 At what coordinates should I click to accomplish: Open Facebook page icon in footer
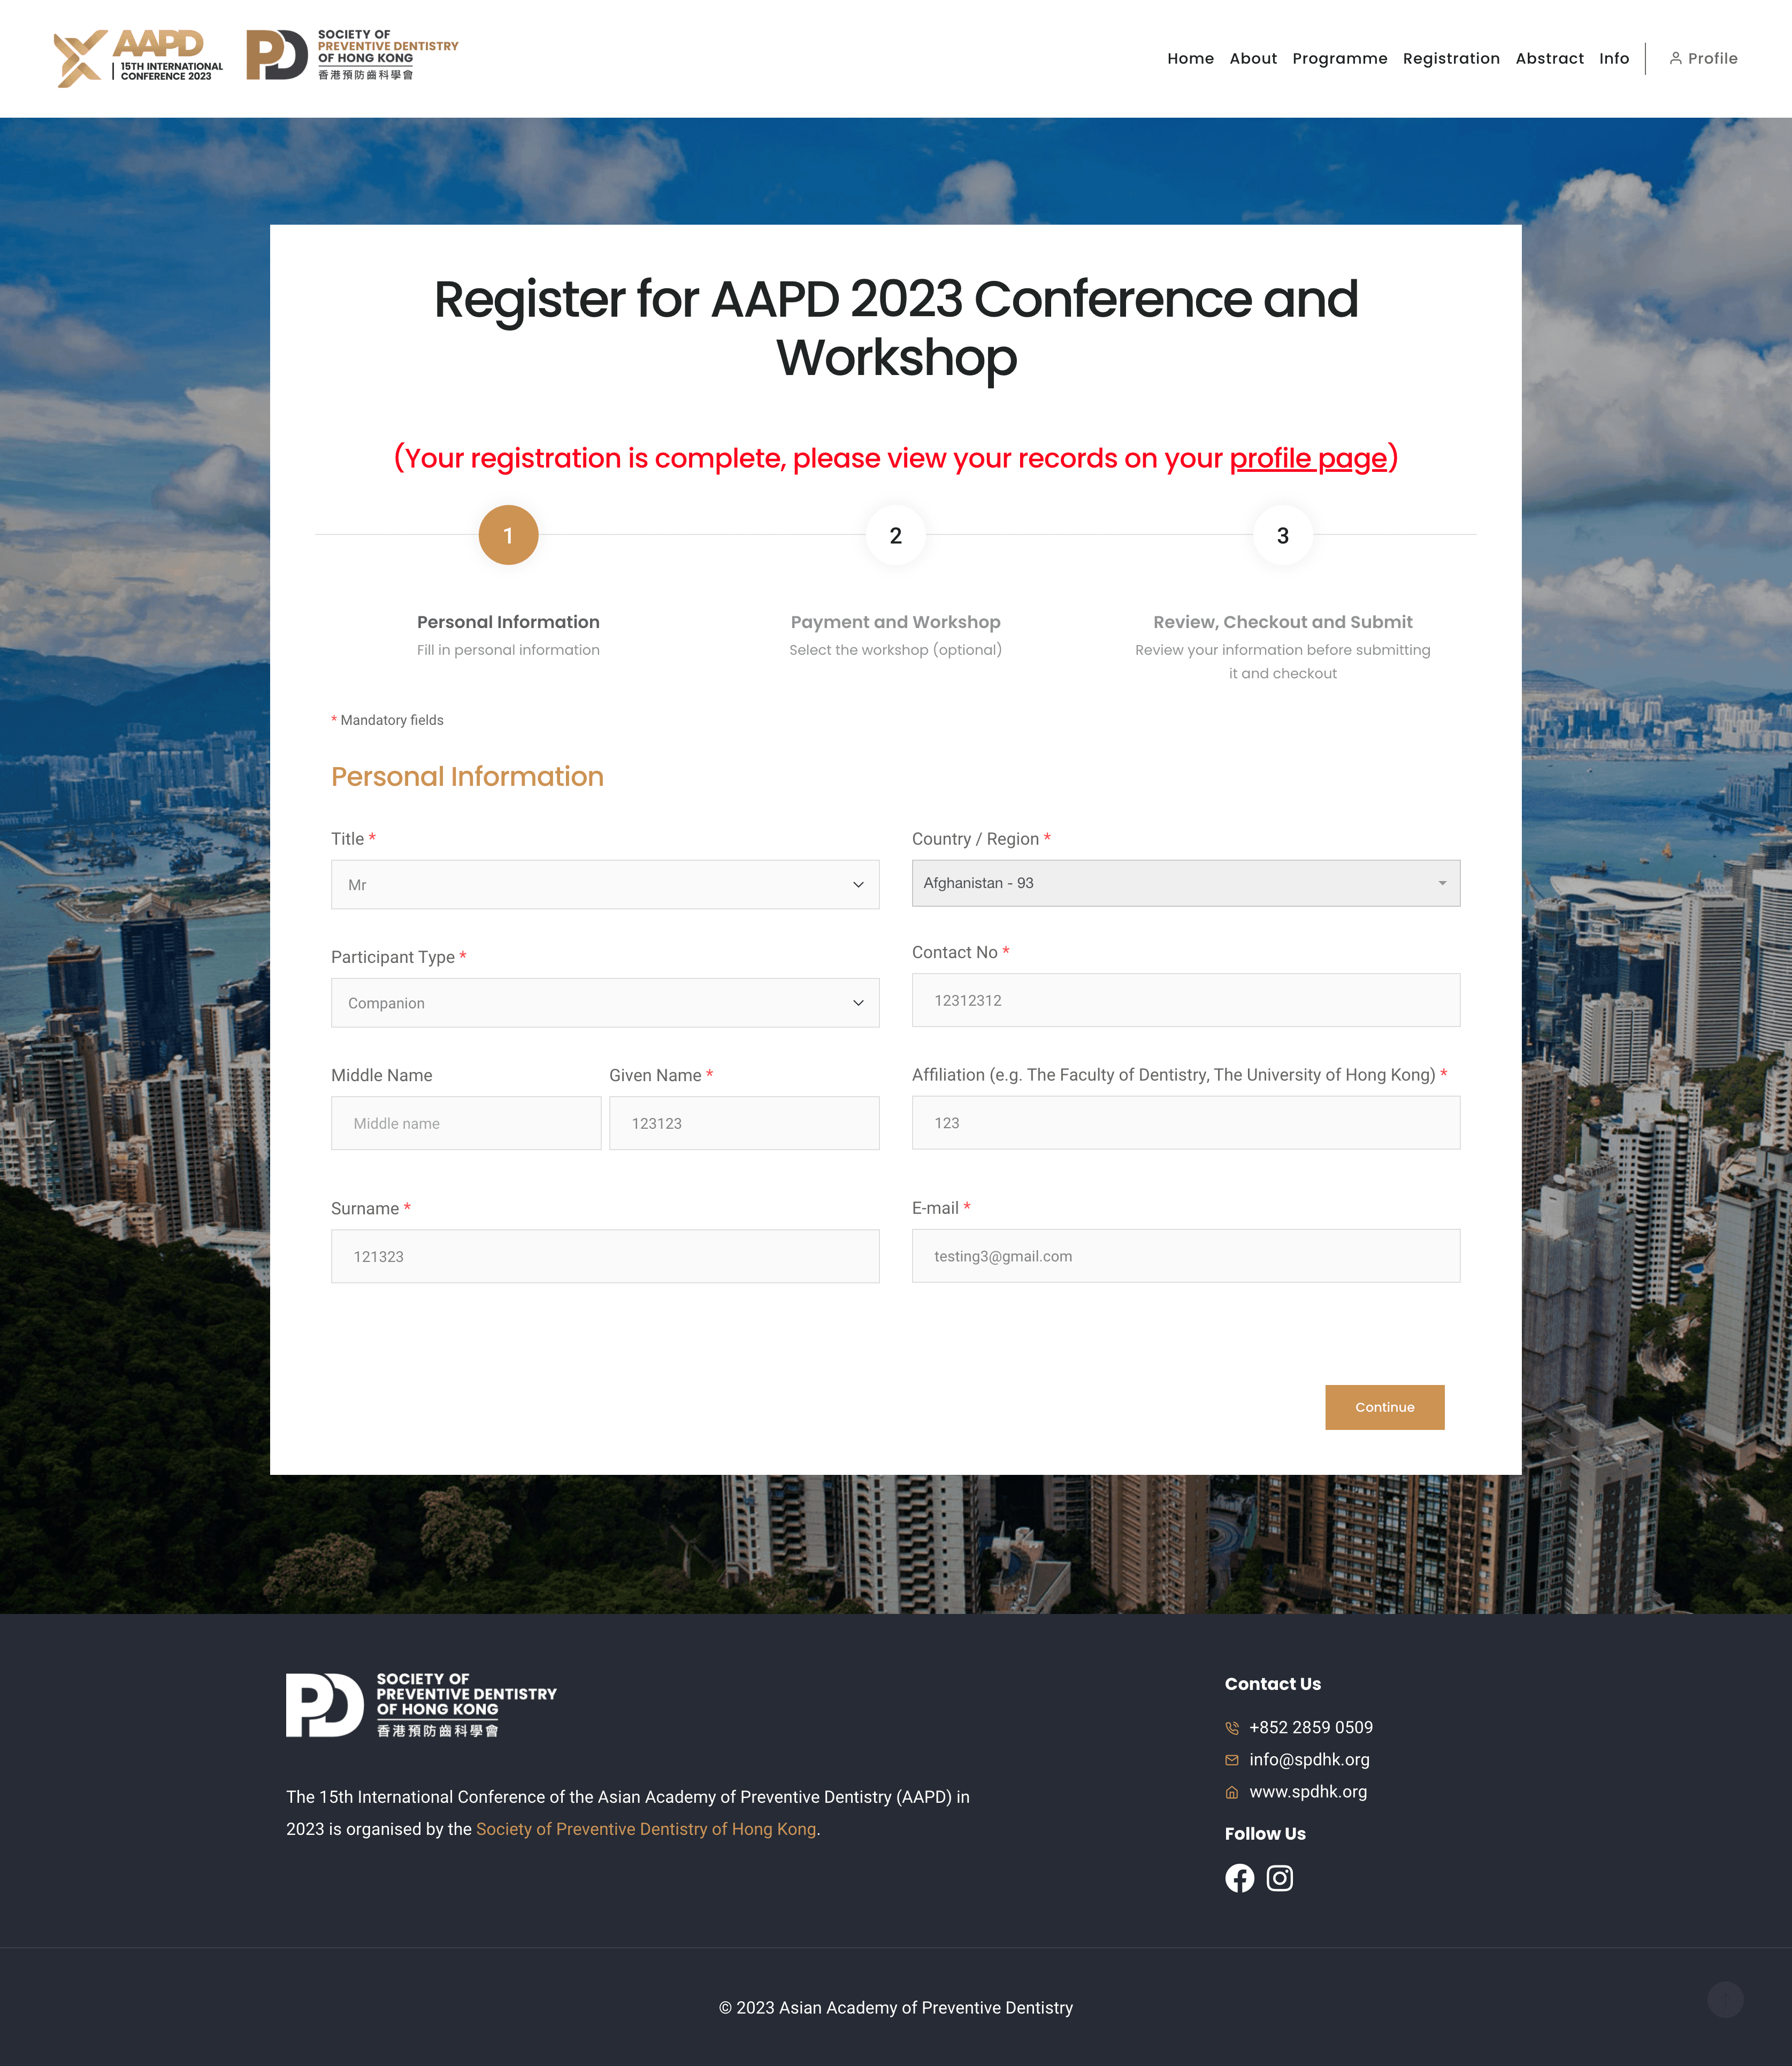(x=1239, y=1878)
